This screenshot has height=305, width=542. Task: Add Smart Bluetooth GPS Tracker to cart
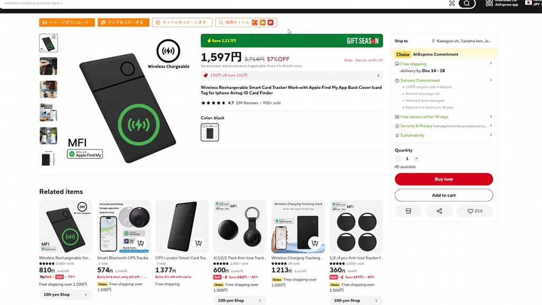click(x=141, y=243)
